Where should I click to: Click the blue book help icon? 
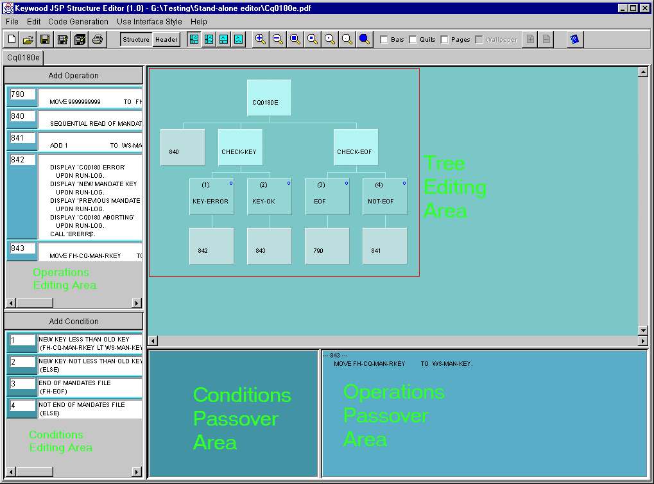click(x=574, y=40)
